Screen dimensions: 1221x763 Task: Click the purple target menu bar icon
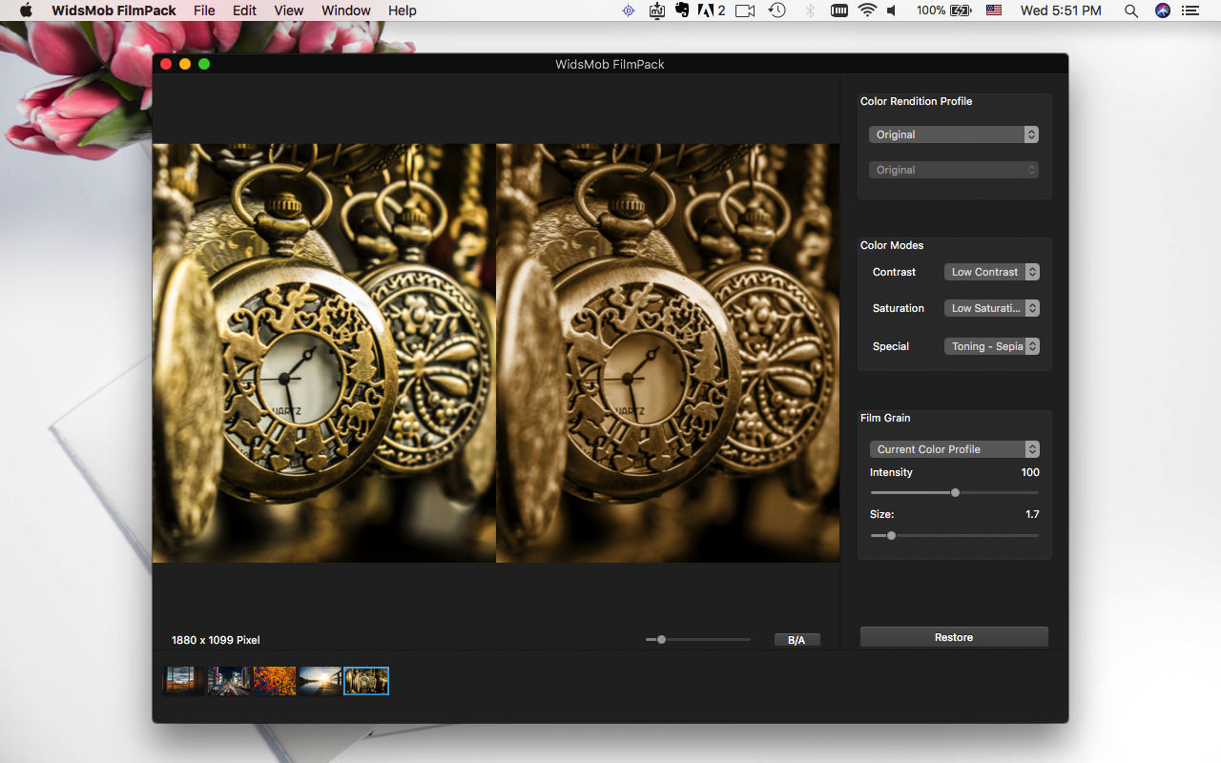(x=628, y=10)
